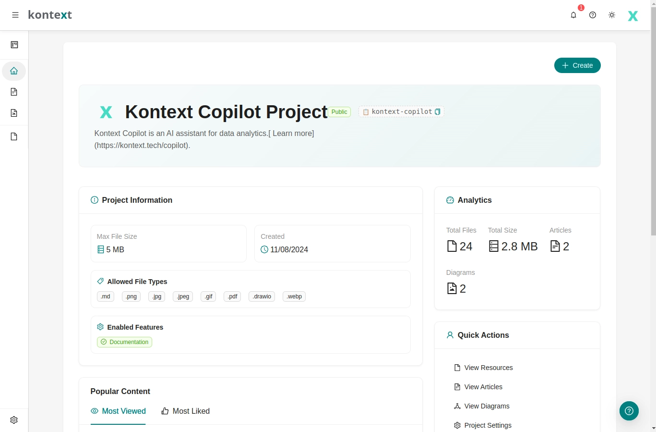The width and height of the screenshot is (656, 432).
Task: Open articles icon in sidebar
Action: coord(14,92)
